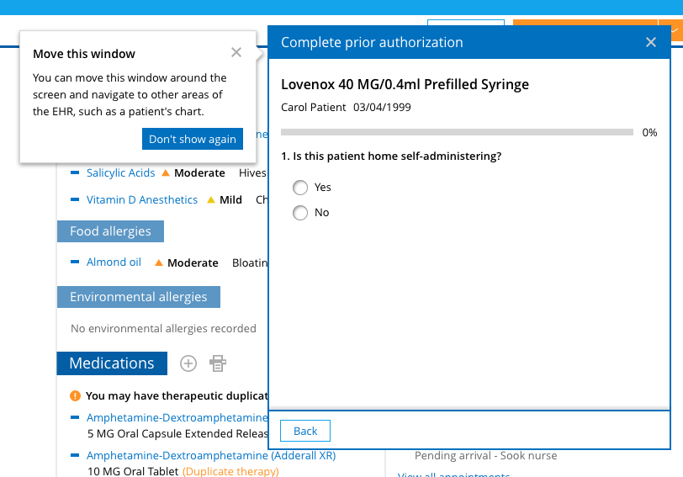The image size is (683, 477).
Task: Dismiss the Move this window tooltip
Action: [x=236, y=52]
